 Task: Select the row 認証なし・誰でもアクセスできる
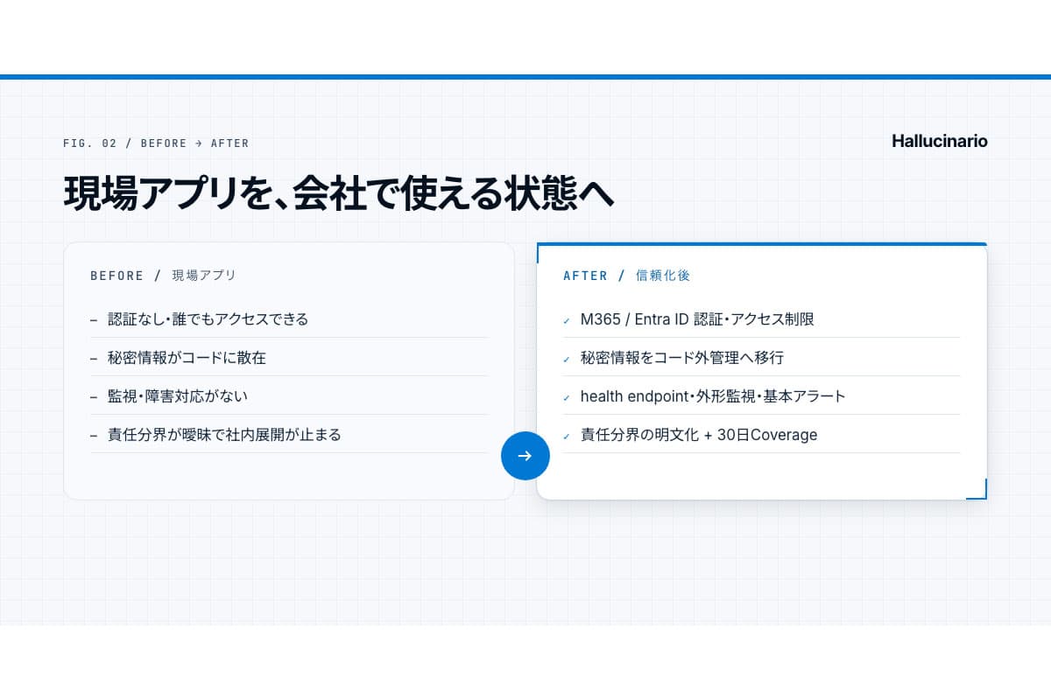pyautogui.click(x=289, y=319)
